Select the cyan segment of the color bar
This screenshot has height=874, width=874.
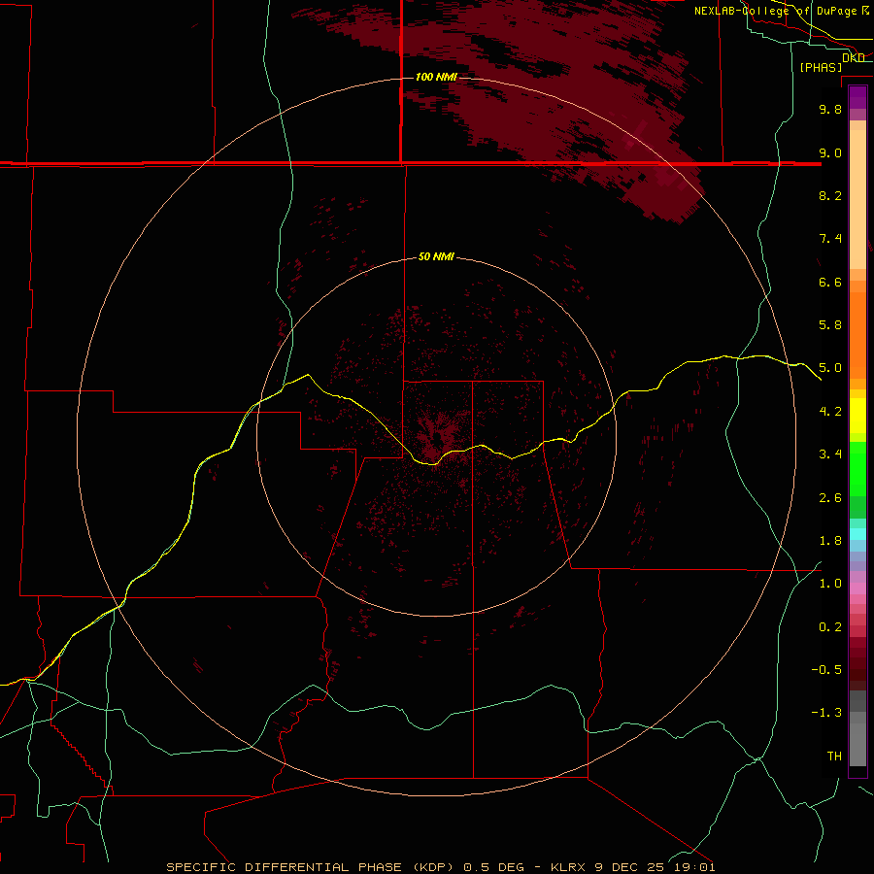coord(857,534)
